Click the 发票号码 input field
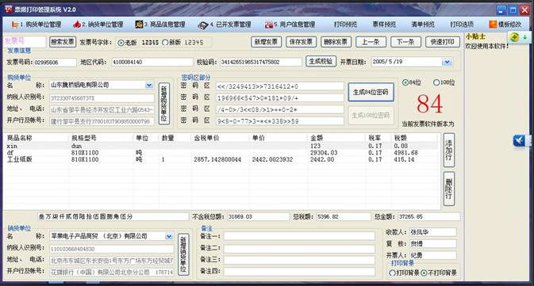Viewport: 534px width, 286px height. 56,63
